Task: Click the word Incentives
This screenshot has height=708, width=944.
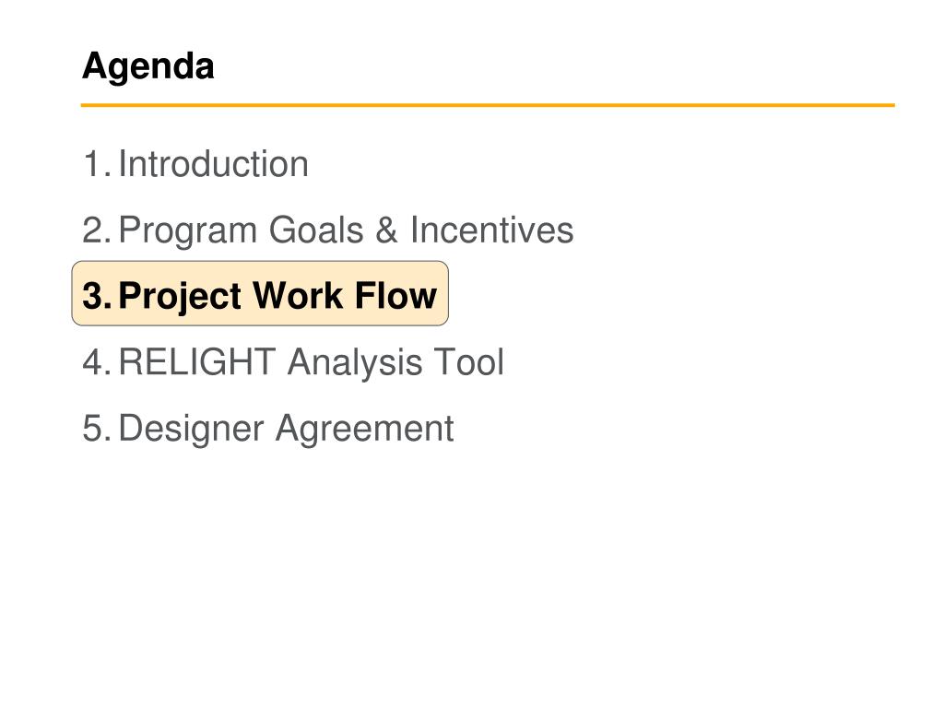Action: [492, 230]
